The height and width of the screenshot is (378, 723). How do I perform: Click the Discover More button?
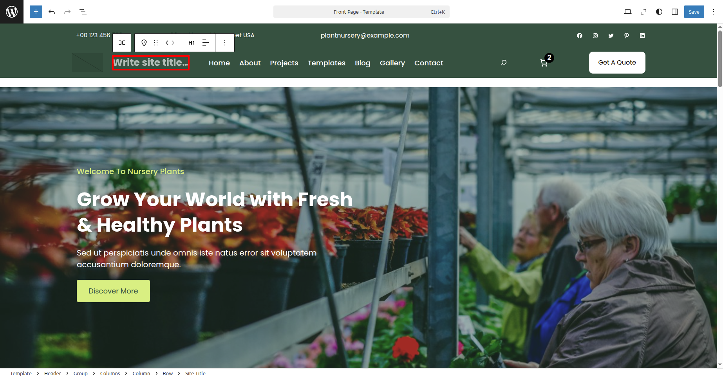coord(113,291)
